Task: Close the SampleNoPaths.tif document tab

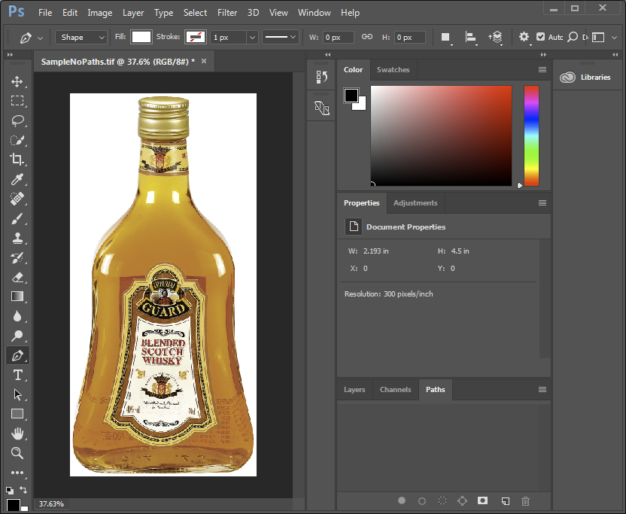Action: [x=204, y=61]
